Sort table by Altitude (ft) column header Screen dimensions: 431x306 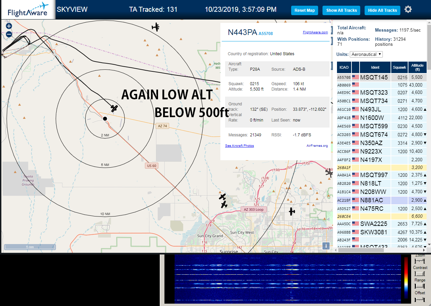click(x=418, y=67)
